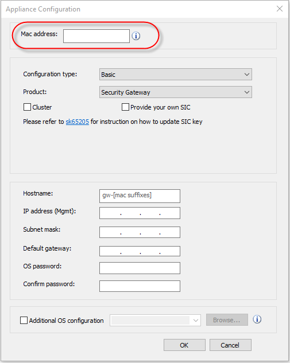Toggle Additional OS configuration checkbox

click(24, 321)
